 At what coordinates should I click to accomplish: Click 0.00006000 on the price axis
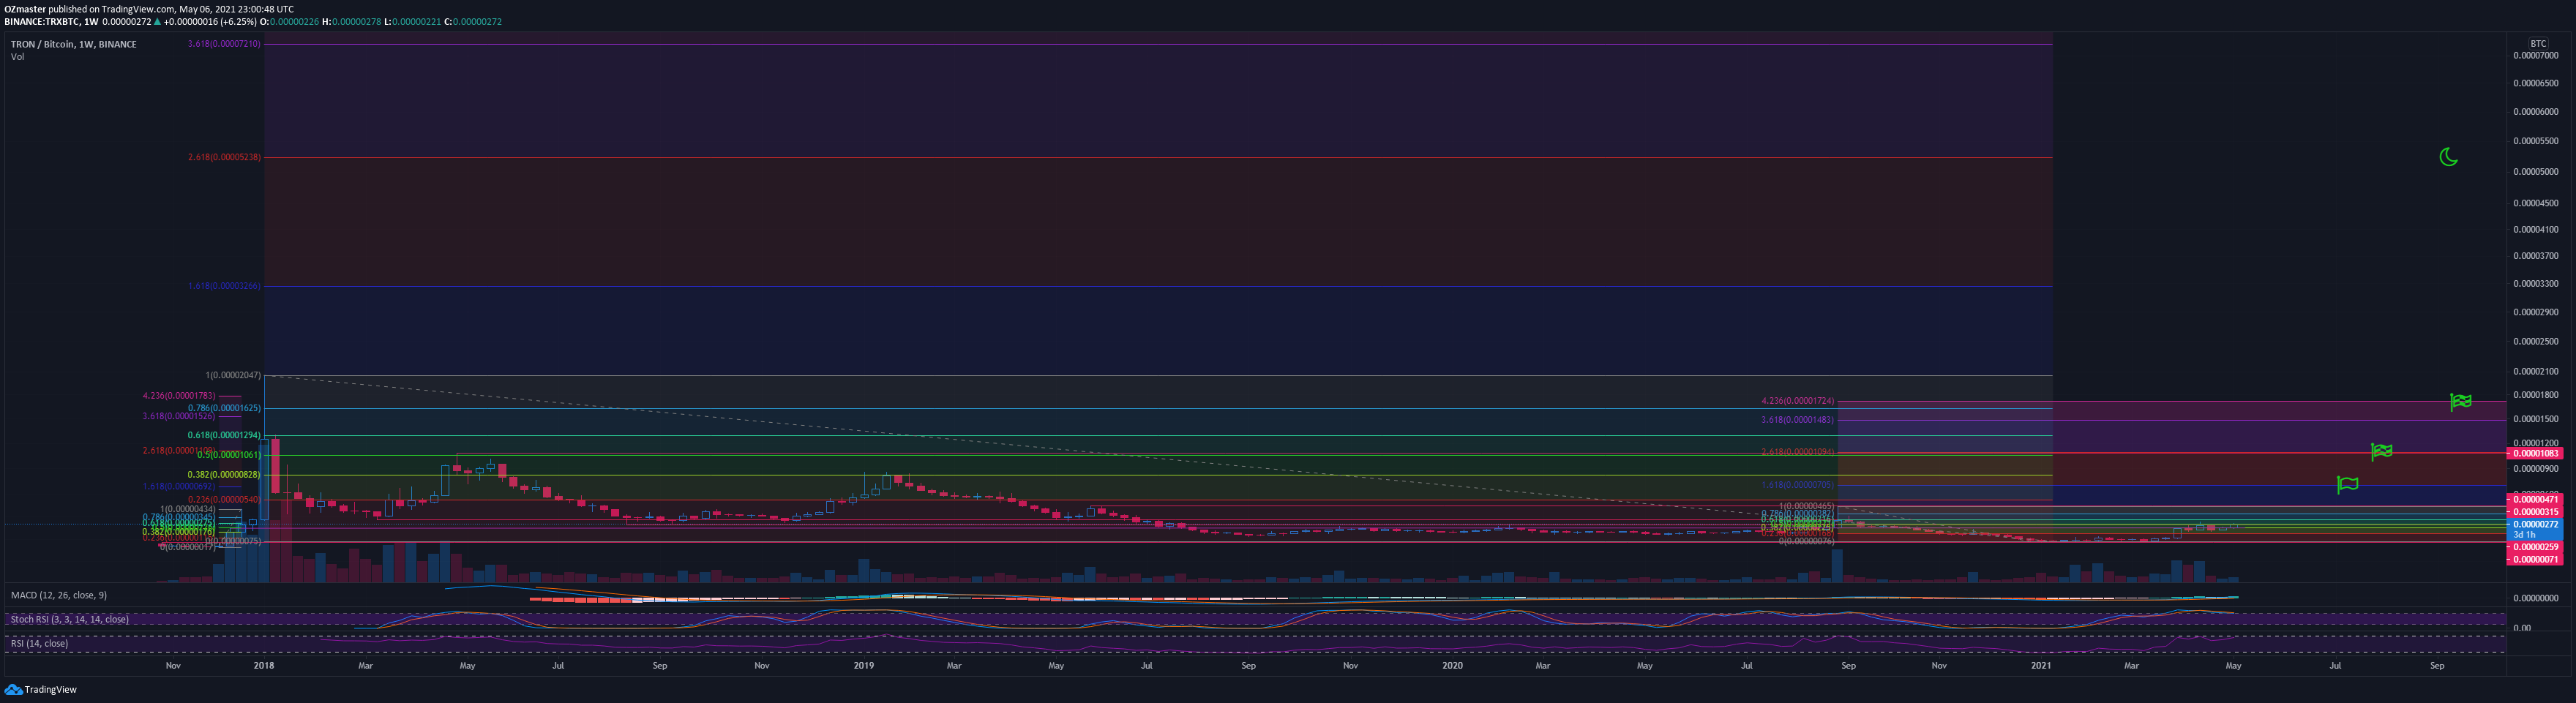pyautogui.click(x=2535, y=112)
